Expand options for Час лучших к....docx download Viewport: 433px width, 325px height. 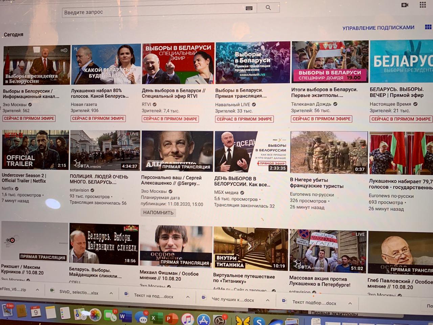[268, 300]
